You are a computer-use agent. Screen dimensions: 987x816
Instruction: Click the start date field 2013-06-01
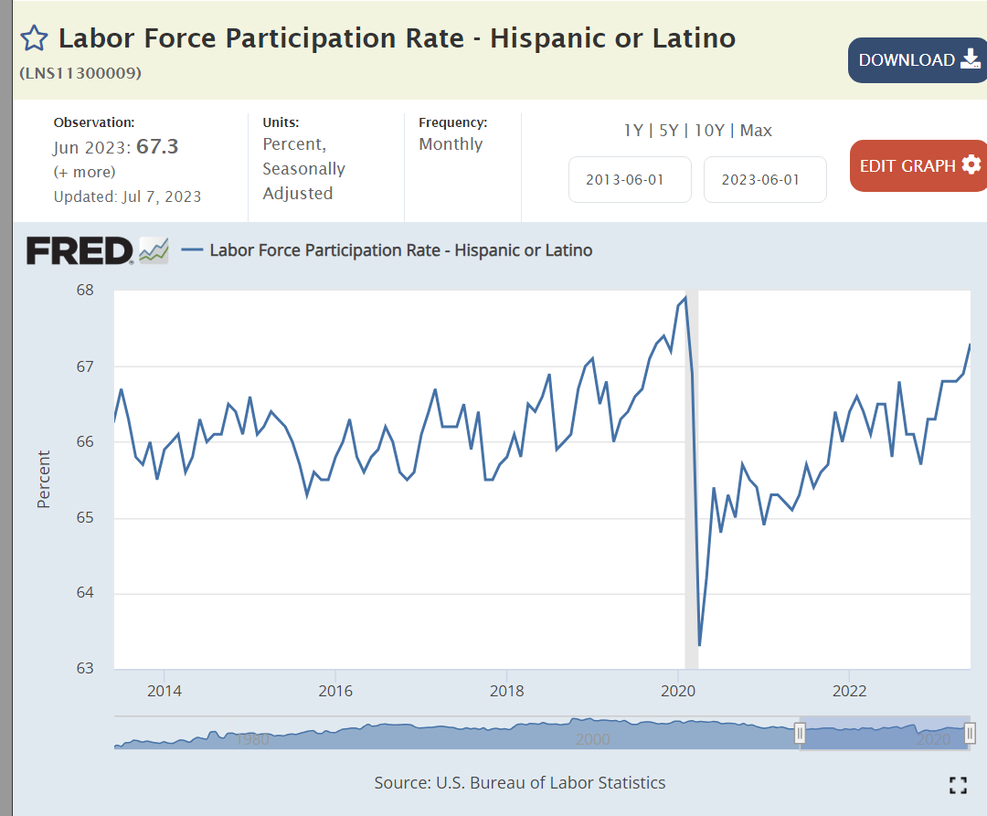(625, 179)
